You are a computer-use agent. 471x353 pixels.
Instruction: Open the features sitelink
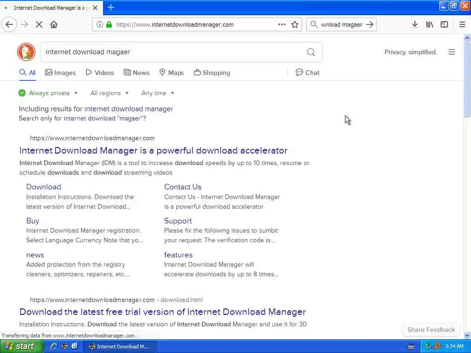178,255
